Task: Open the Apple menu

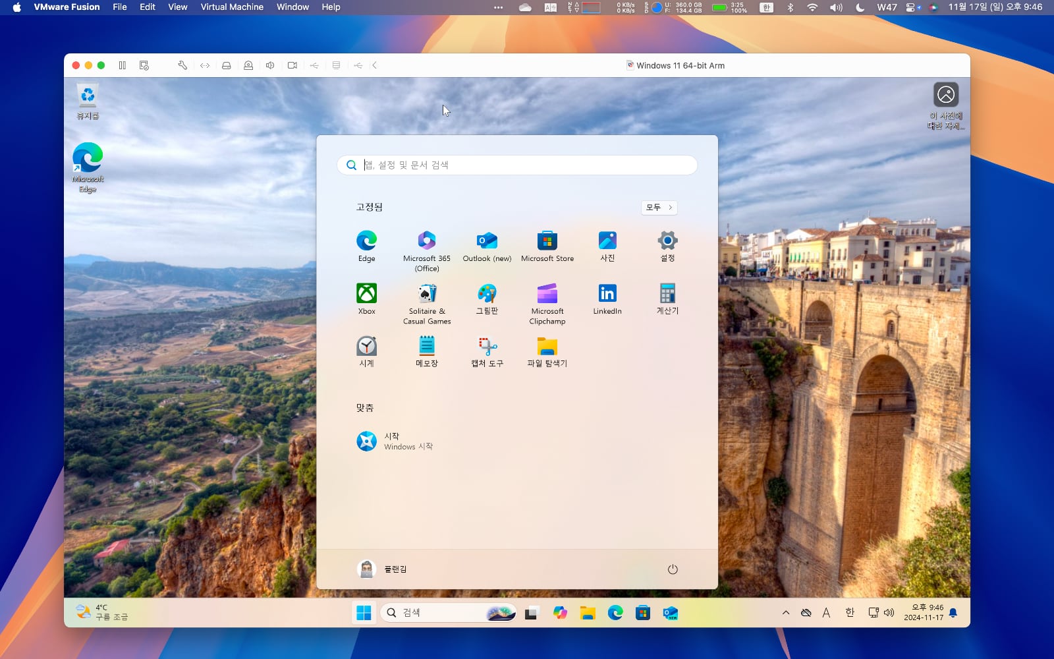Action: (17, 7)
